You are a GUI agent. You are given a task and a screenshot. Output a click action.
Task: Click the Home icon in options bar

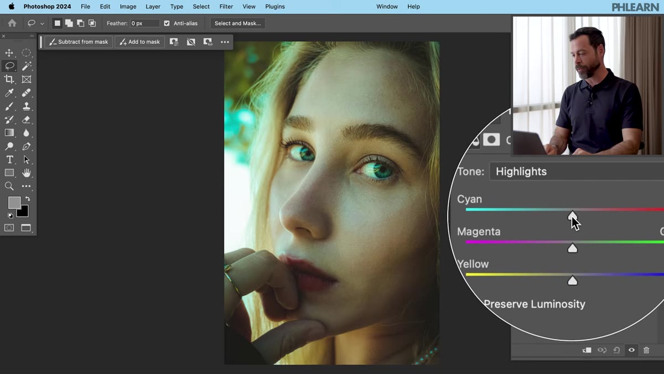tap(12, 23)
